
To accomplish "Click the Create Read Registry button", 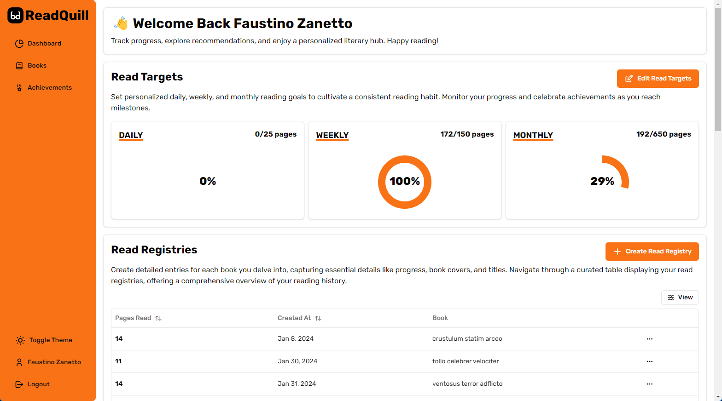I will (652, 252).
